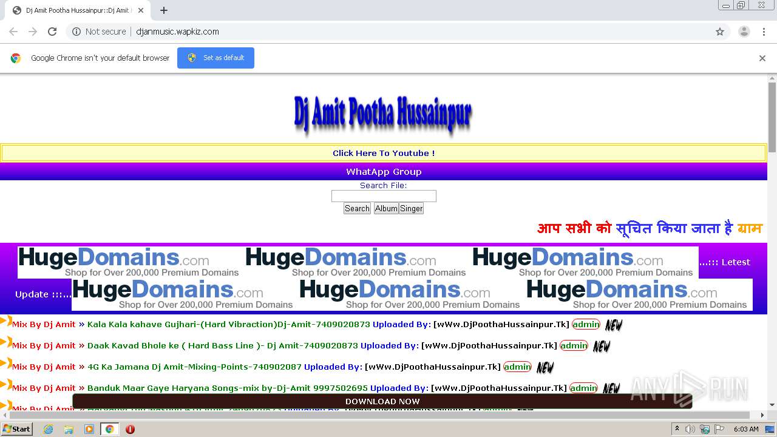The image size is (777, 437).
Task: Click the address bar URL djanmusic.wapkiz.com
Action: click(177, 32)
